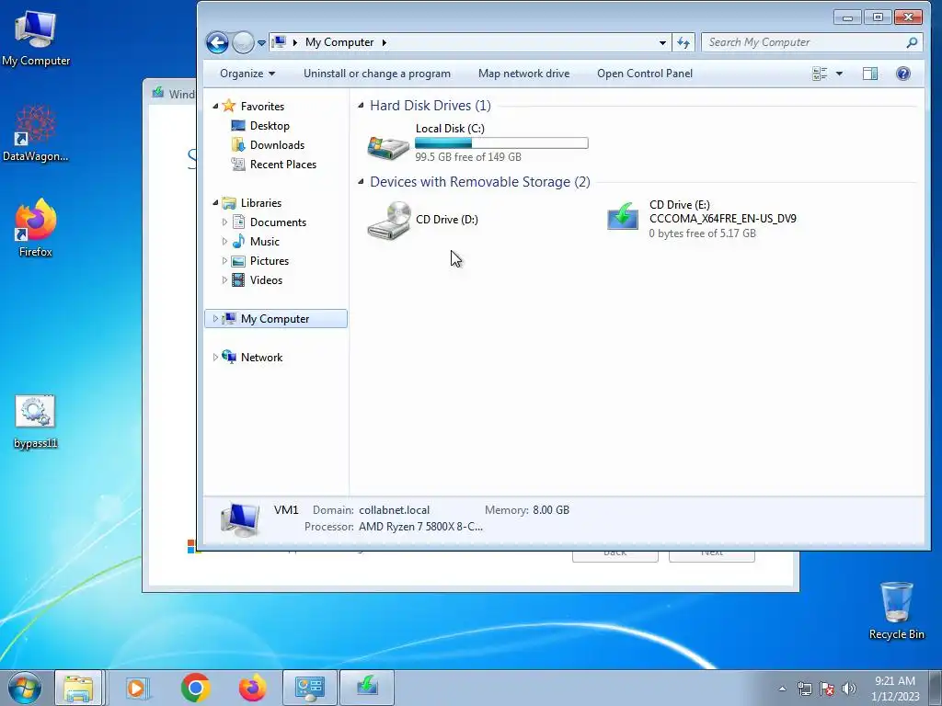Open the Organize menu
The width and height of the screenshot is (942, 706).
point(247,74)
